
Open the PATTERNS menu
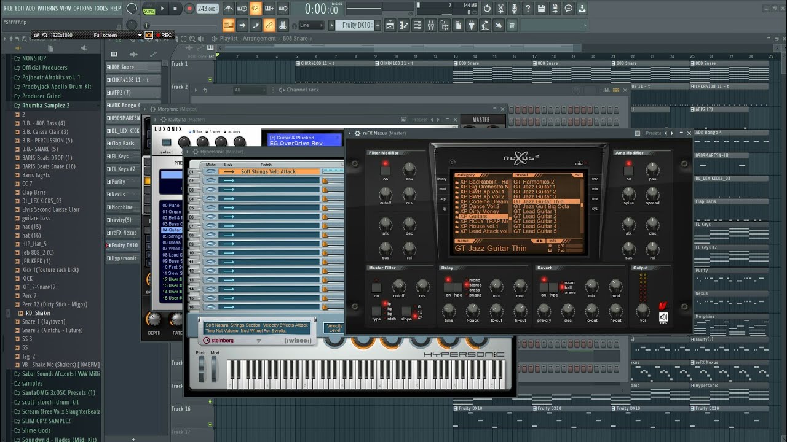click(x=47, y=8)
